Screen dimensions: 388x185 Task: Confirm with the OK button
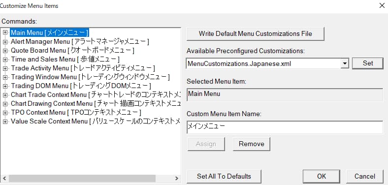322,177
